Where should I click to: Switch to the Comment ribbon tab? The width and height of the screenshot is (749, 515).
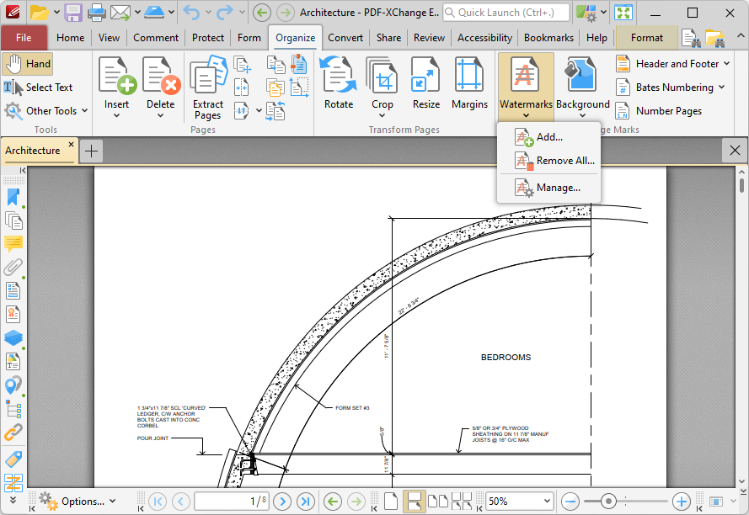coord(156,38)
